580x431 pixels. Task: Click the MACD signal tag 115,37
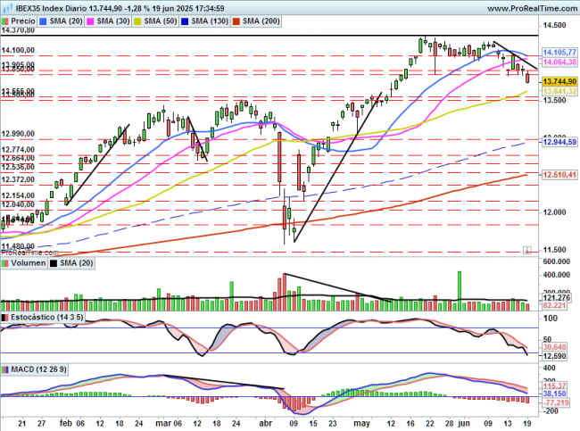(x=554, y=386)
